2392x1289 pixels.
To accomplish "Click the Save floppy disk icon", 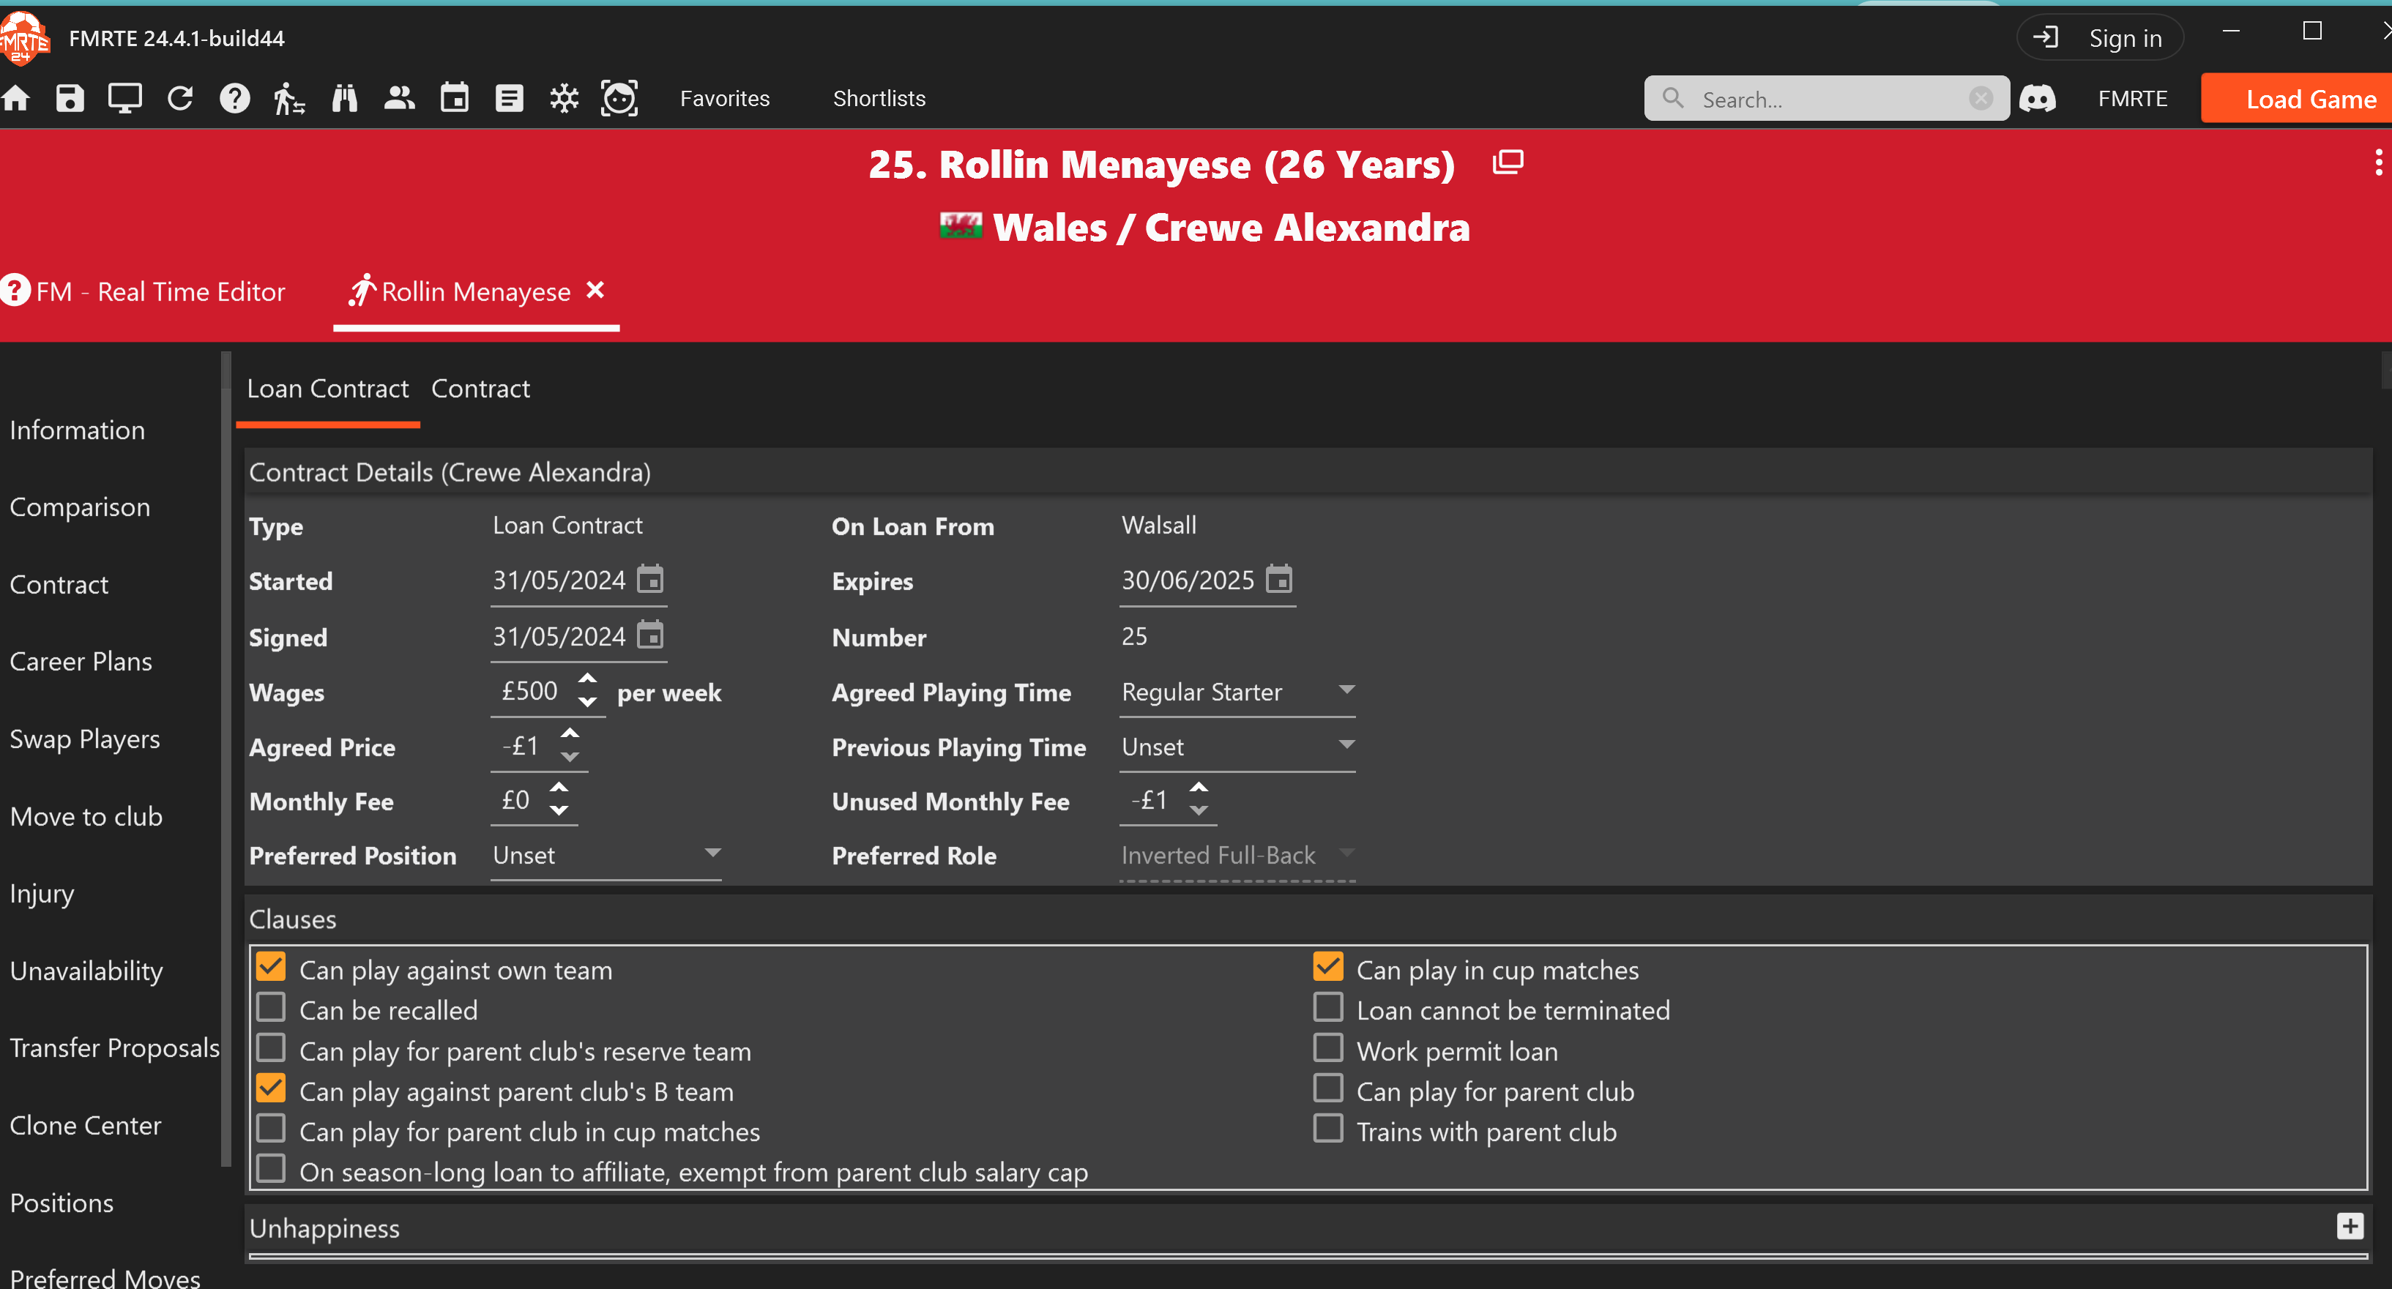I will point(70,98).
